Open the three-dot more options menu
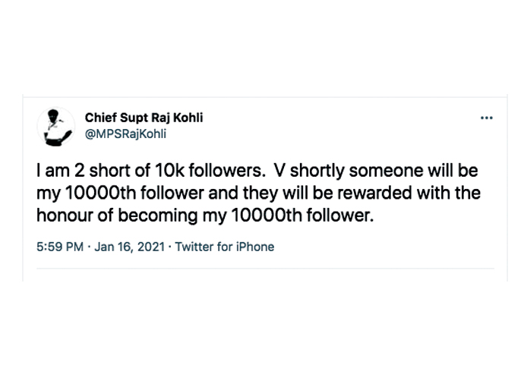Viewport: 524px width, 368px height. coord(486,118)
